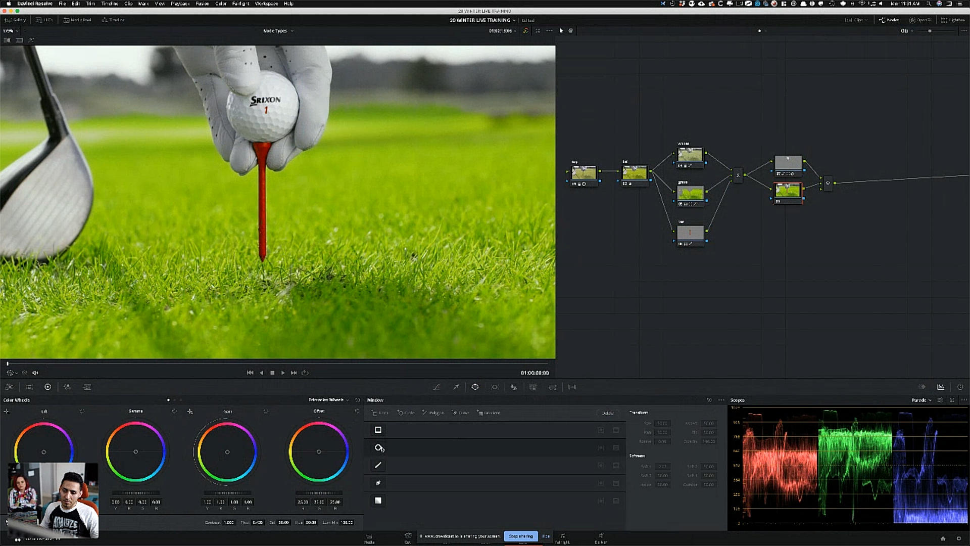Expand the Node Types dropdown
The image size is (970, 546).
[x=278, y=31]
